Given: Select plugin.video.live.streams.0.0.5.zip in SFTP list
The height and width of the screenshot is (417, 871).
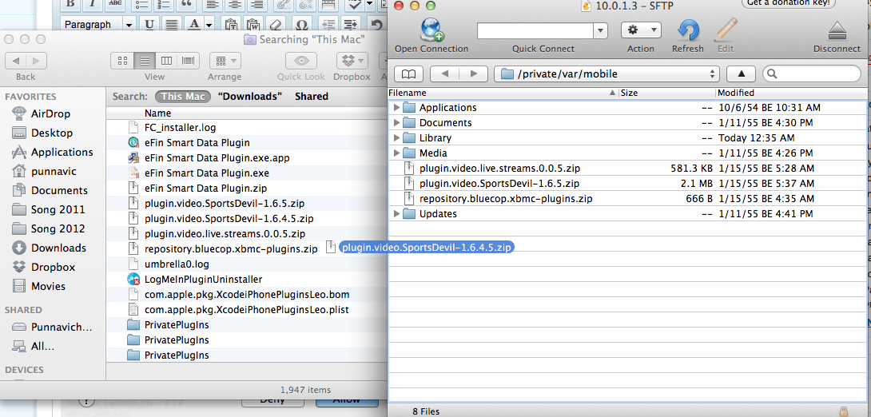Looking at the screenshot, I should click(x=499, y=169).
